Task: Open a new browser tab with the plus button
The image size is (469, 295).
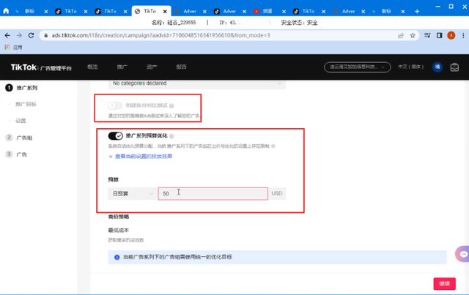Action: point(417,12)
